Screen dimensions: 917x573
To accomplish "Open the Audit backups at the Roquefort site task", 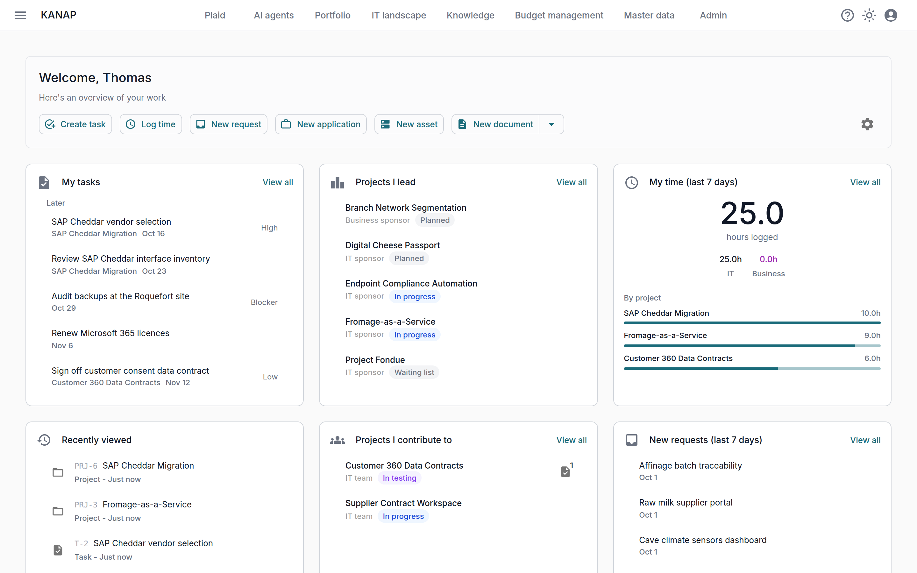I will pyautogui.click(x=164, y=302).
